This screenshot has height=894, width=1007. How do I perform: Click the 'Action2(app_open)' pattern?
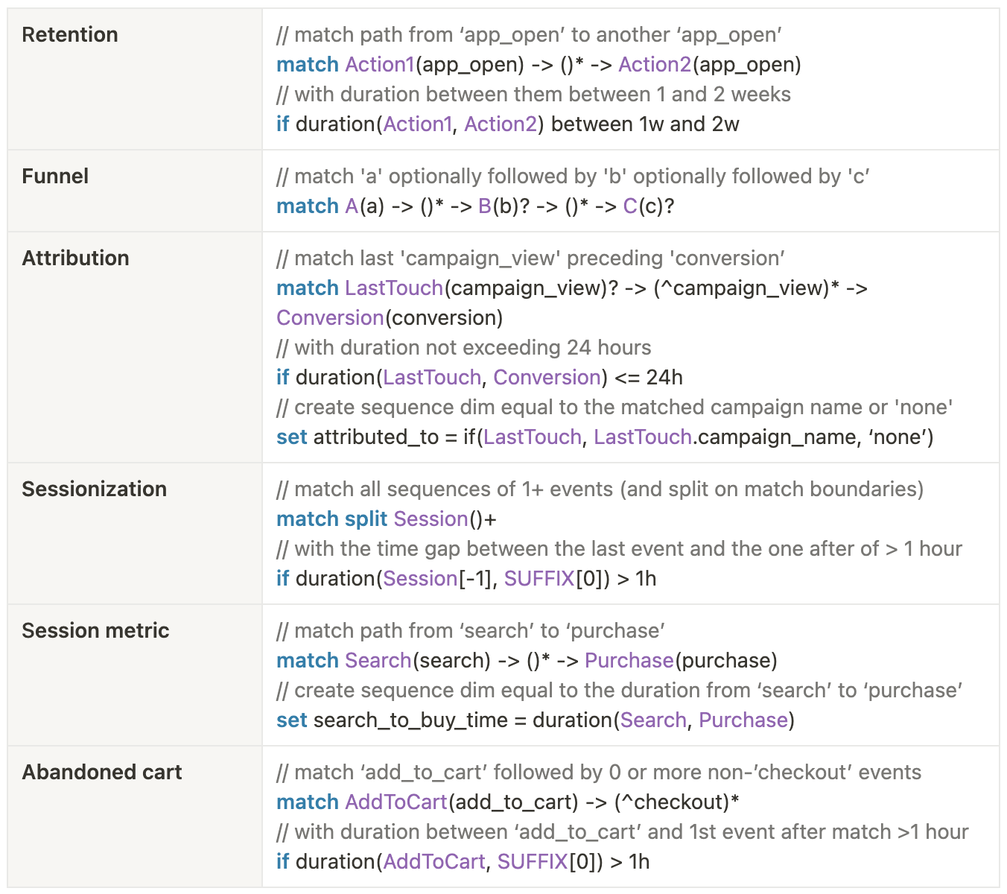tap(709, 65)
